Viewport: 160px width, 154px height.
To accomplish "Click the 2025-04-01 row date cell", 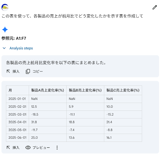I will pos(17,122).
